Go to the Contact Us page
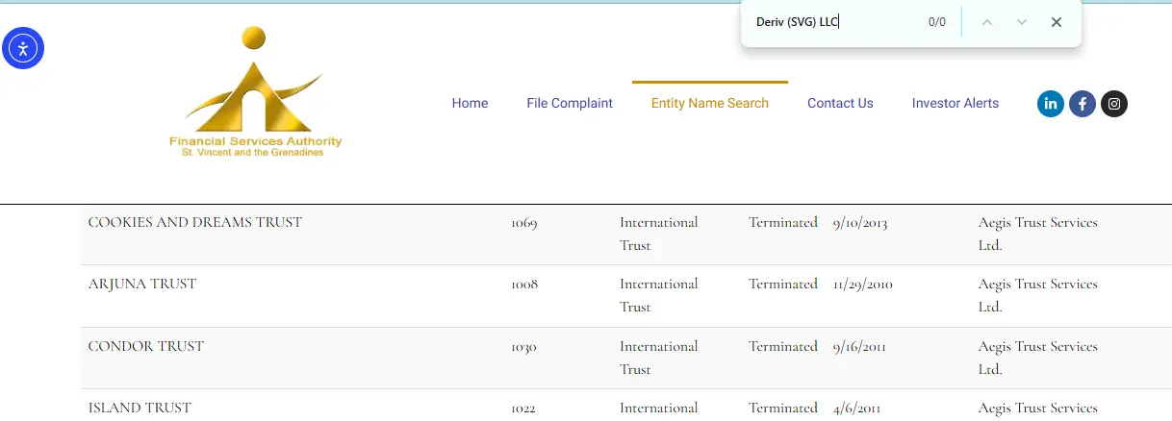This screenshot has height=421, width=1172. click(840, 103)
